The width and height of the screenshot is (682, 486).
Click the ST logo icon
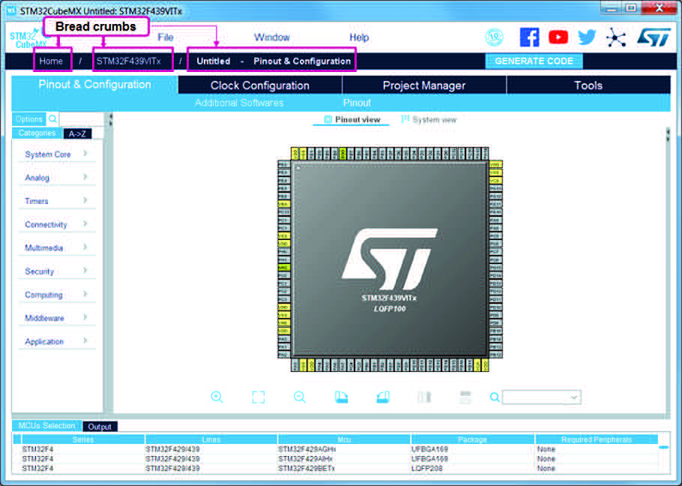pos(654,37)
